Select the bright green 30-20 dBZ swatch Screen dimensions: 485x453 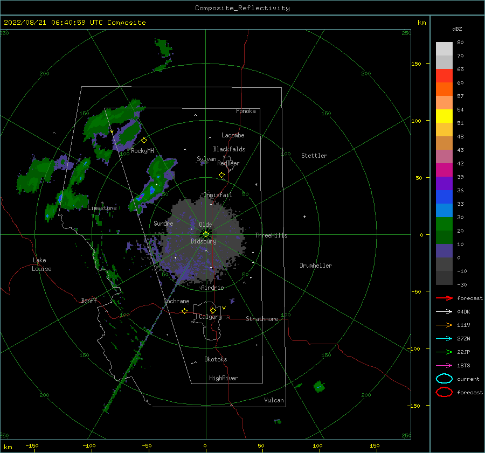(x=444, y=224)
